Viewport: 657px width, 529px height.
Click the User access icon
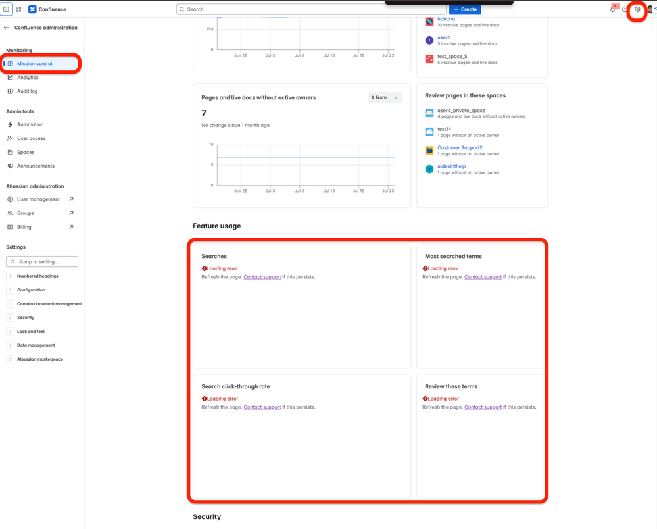click(x=11, y=138)
